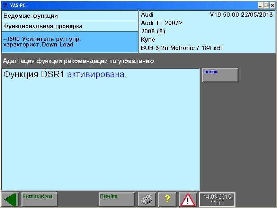277x208 pixels.
Task: Click the version V19.50.00 22/05/2013 text
Action: point(241,15)
